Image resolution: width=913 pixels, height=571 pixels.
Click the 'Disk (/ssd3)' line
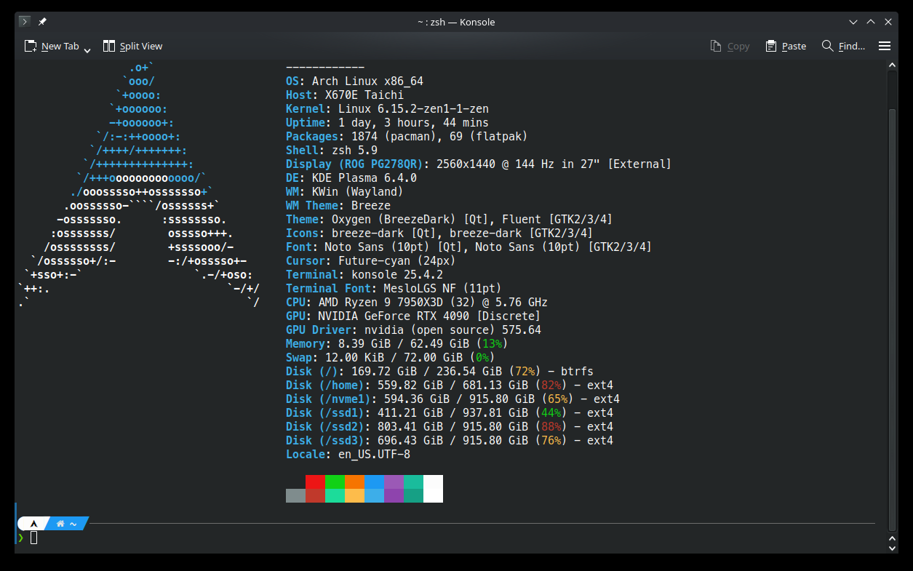450,441
